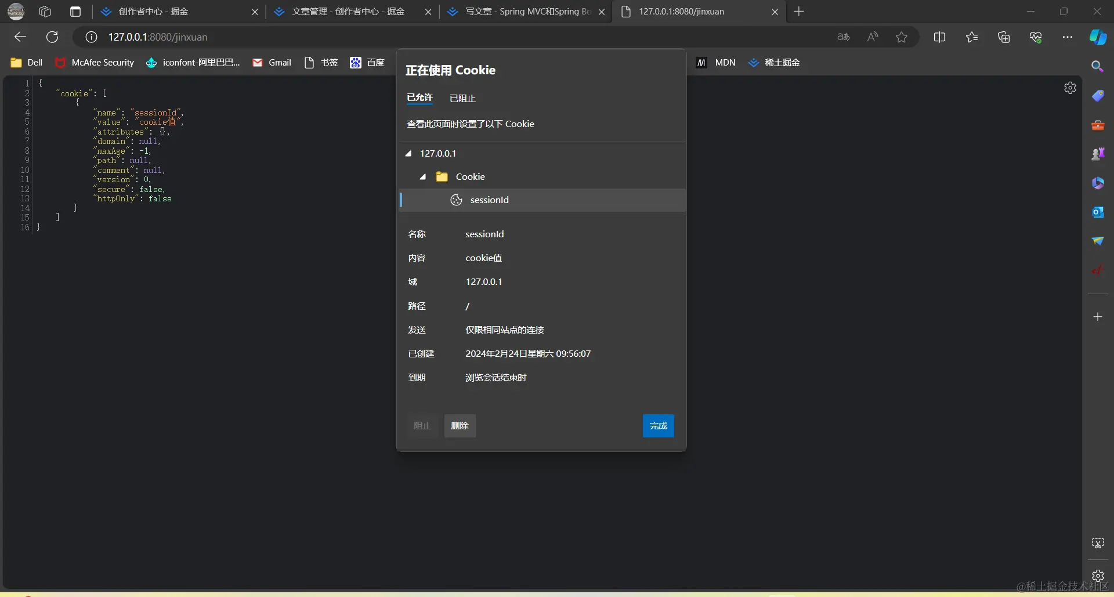Open the Gmail bookmark

coord(272,63)
